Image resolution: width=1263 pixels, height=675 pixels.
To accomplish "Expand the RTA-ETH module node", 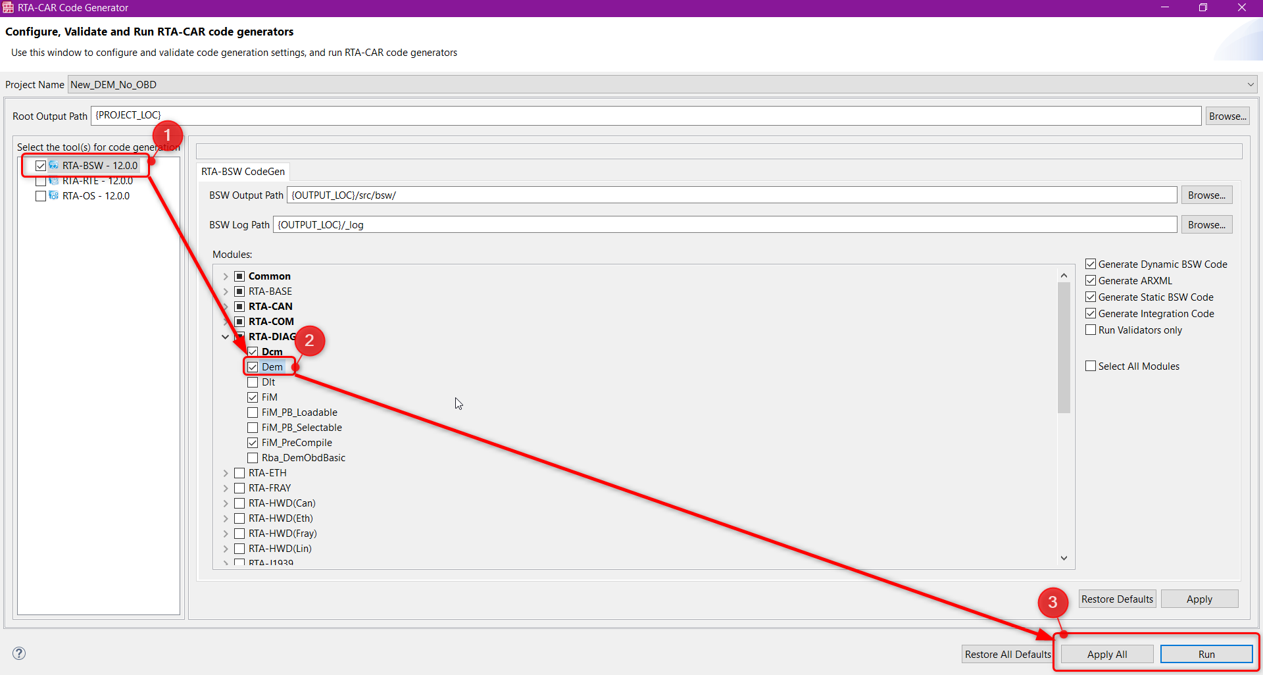I will (x=226, y=473).
